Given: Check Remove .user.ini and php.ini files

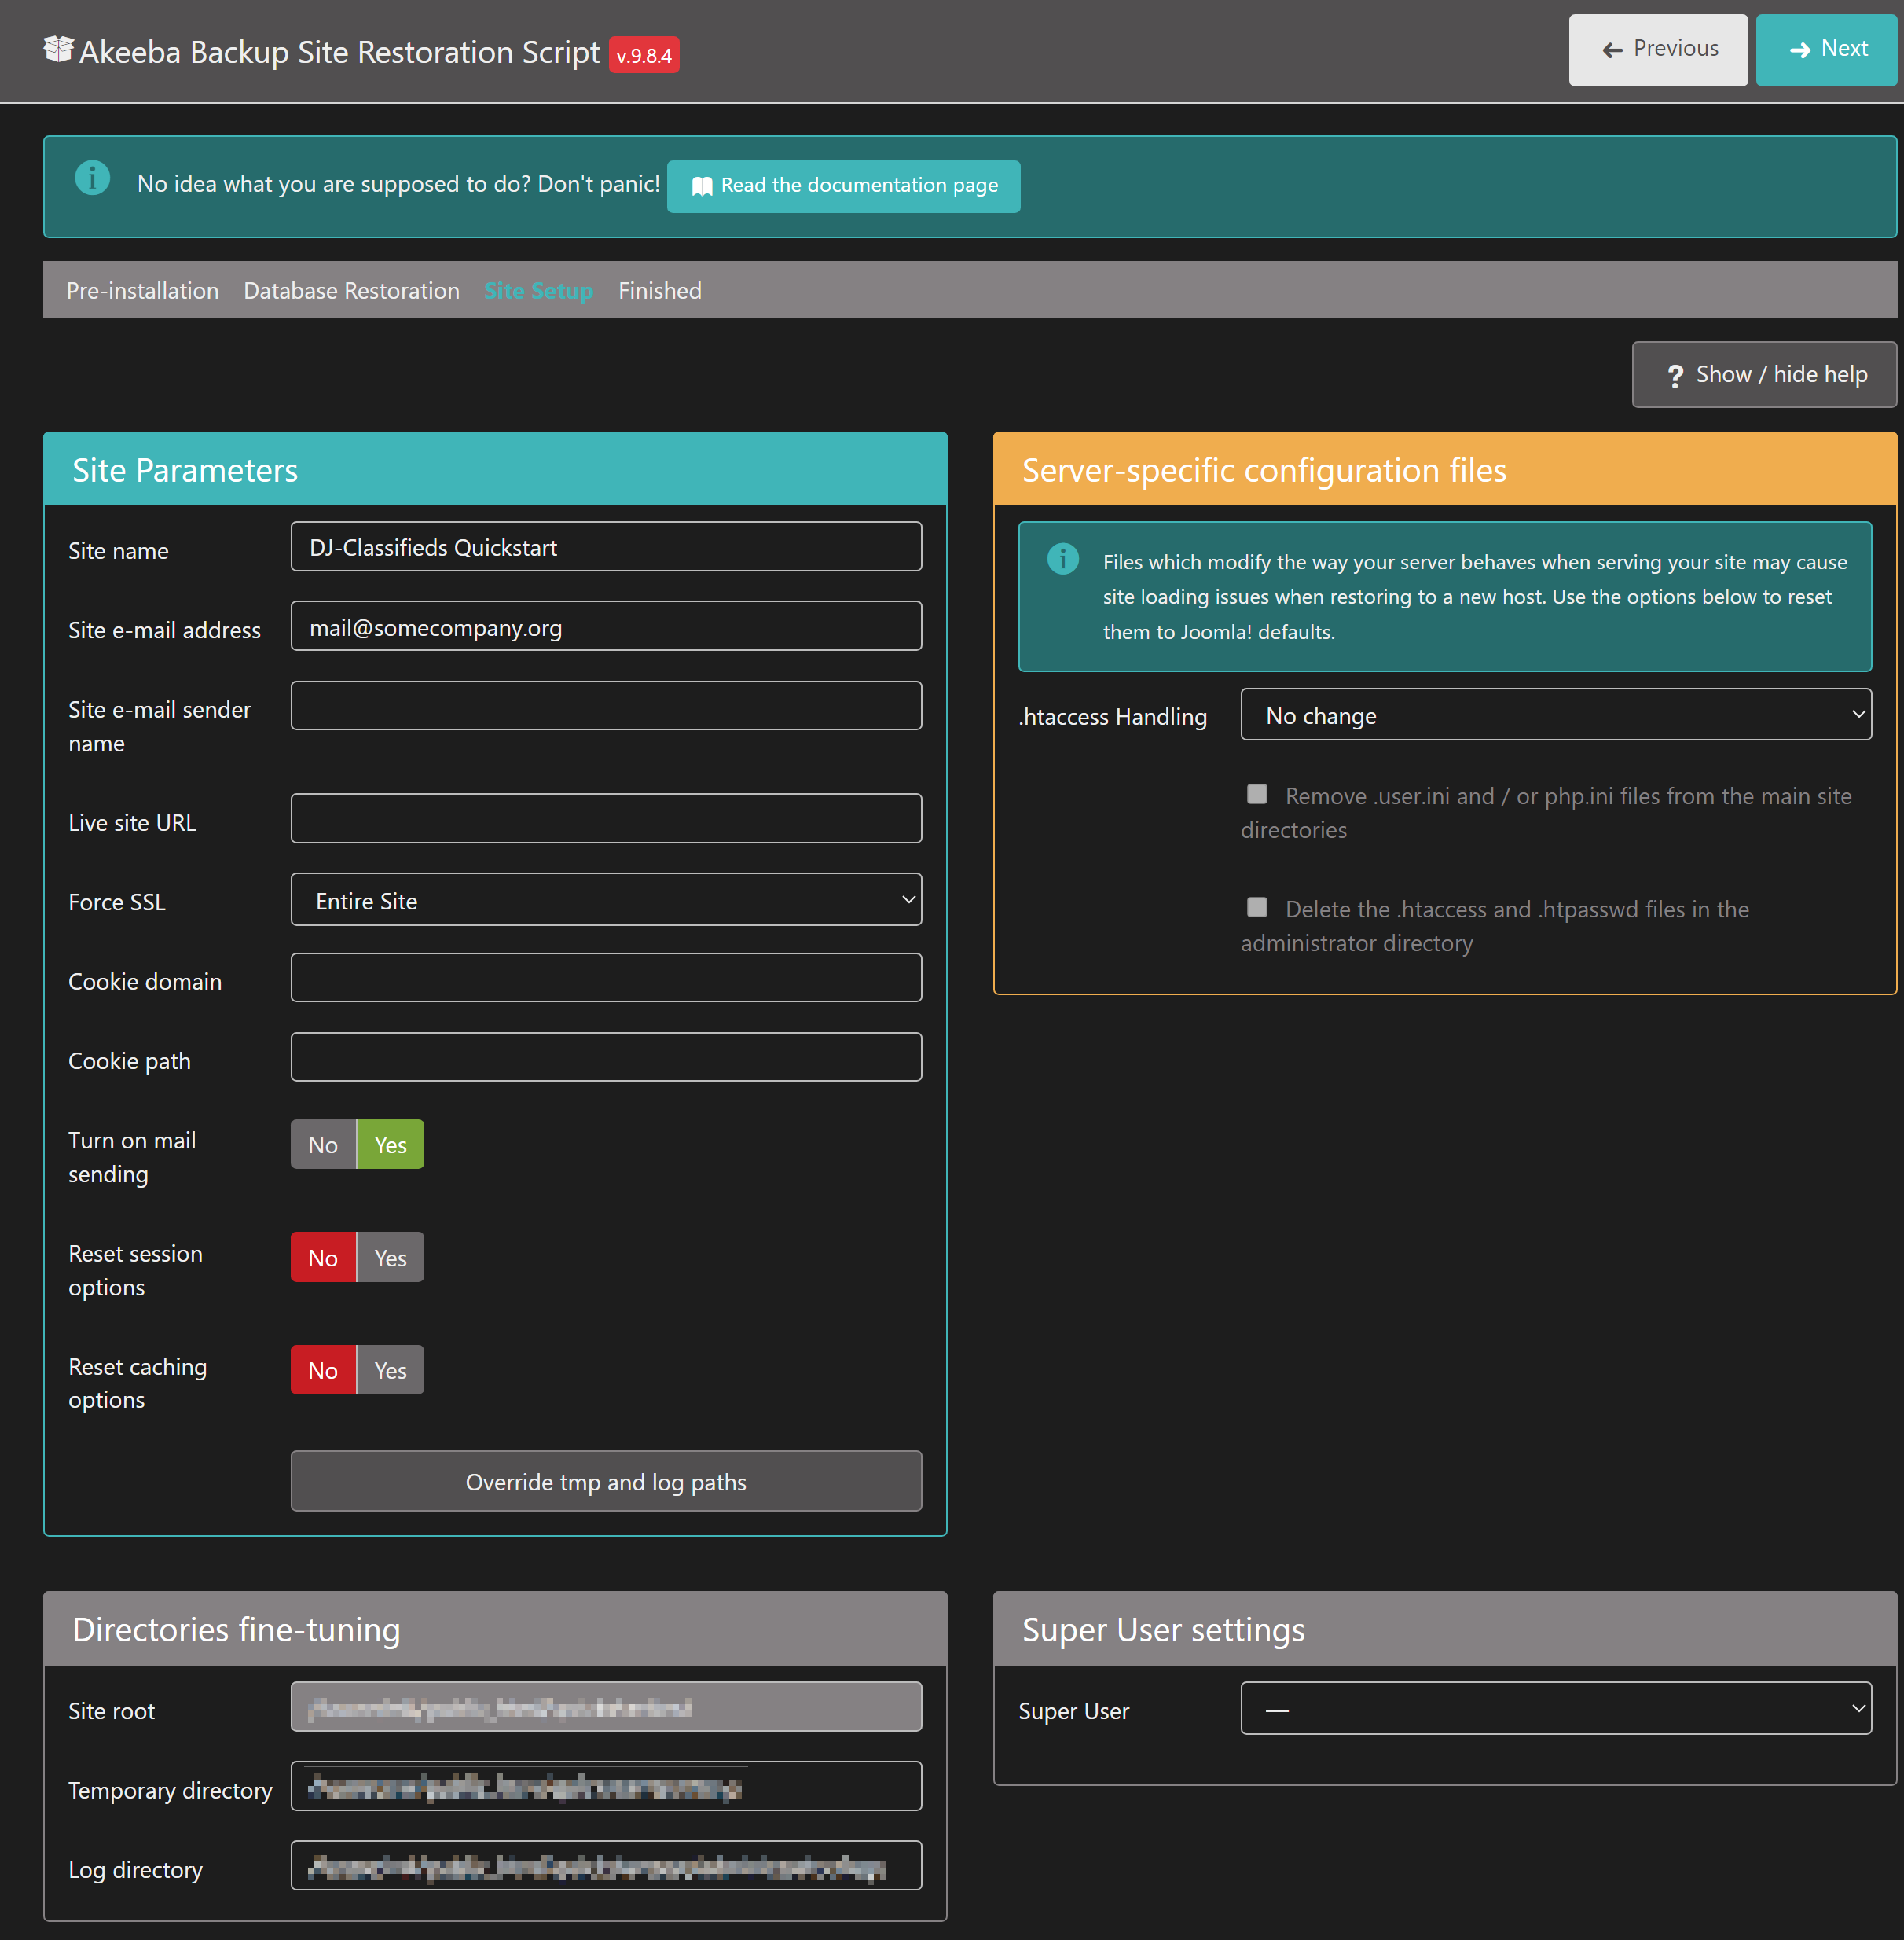Looking at the screenshot, I should [x=1257, y=795].
